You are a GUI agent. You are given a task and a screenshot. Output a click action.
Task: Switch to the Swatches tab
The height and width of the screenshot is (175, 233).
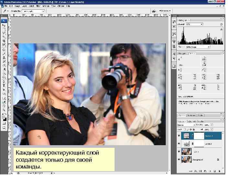point(191,115)
